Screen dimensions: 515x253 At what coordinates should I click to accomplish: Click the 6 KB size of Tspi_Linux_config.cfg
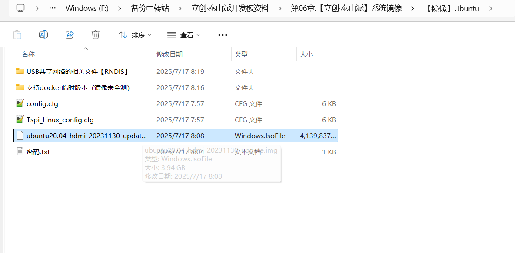pyautogui.click(x=329, y=120)
